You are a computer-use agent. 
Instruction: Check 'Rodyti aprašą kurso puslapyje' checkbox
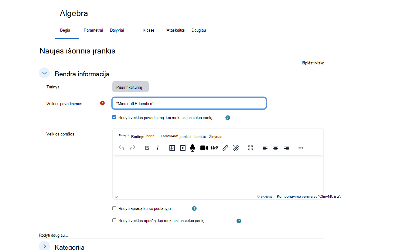(x=114, y=208)
